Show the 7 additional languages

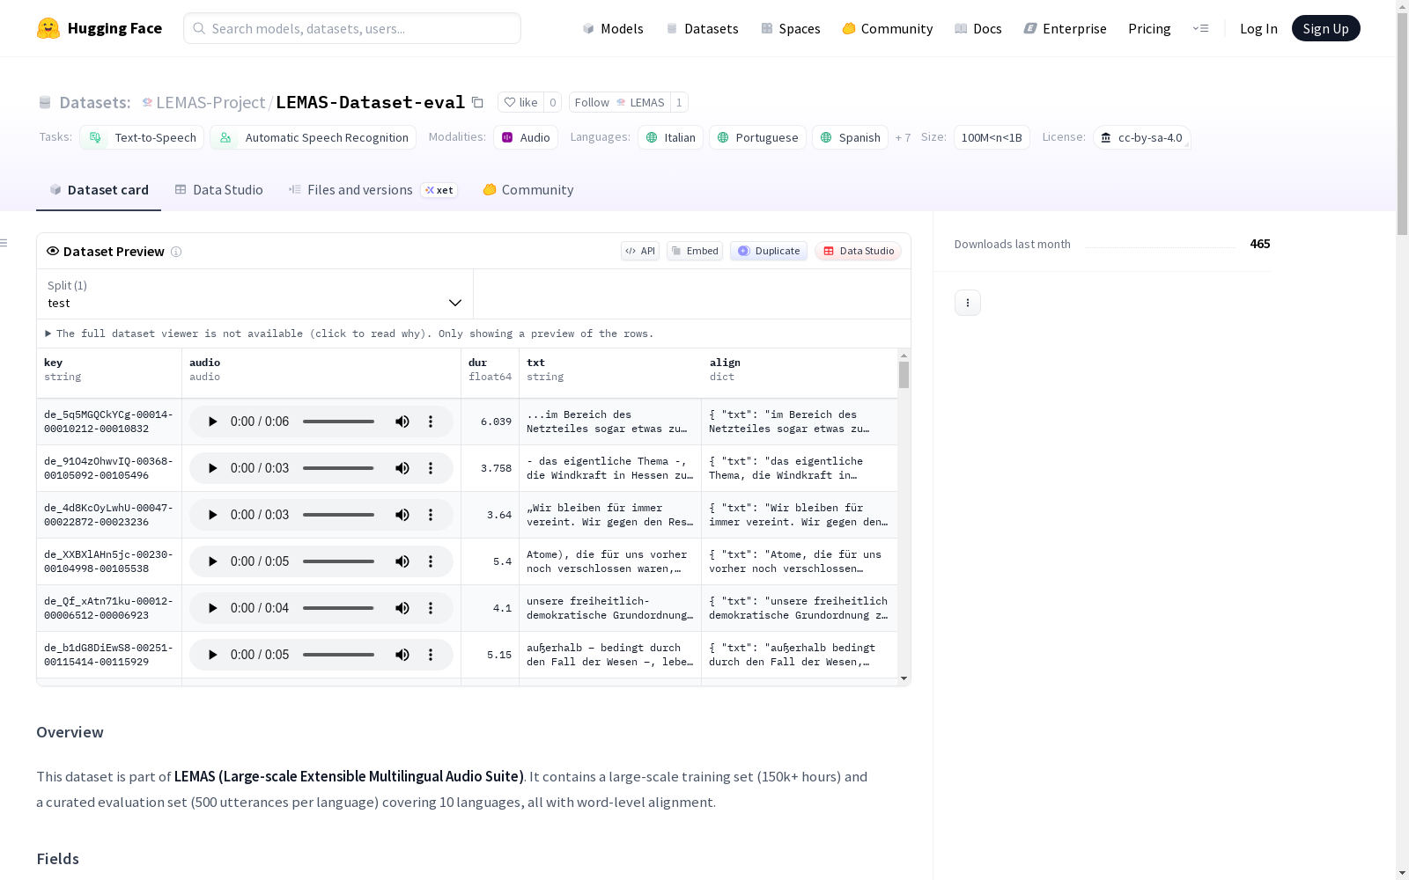(x=903, y=137)
